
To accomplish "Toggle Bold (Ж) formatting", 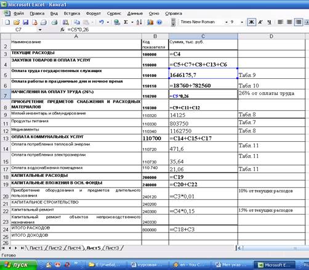I will point(252,22).
